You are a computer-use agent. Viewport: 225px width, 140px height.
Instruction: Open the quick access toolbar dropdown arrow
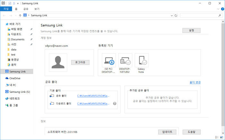[x=18, y=4]
